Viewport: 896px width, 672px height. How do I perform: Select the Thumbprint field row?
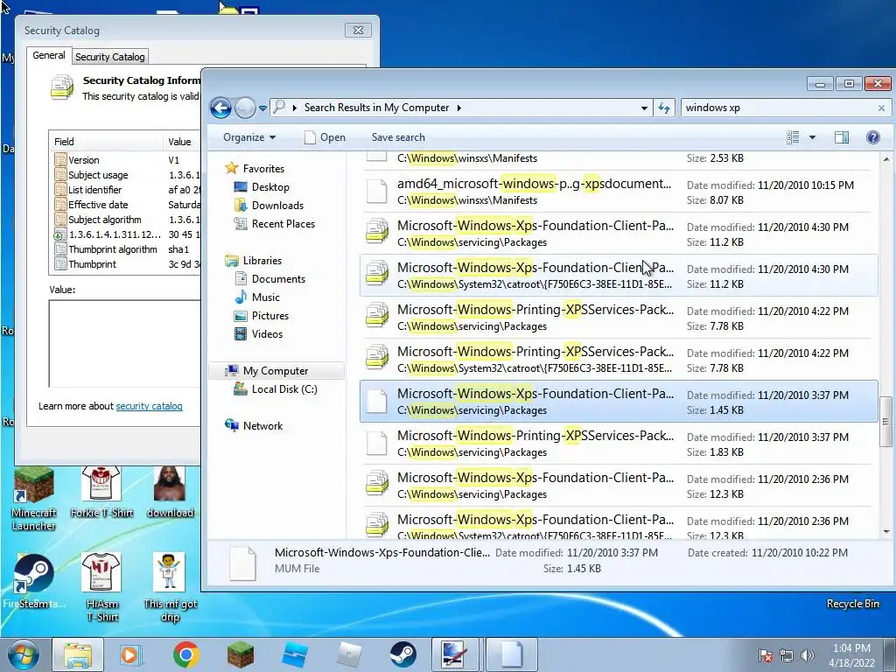coord(126,264)
